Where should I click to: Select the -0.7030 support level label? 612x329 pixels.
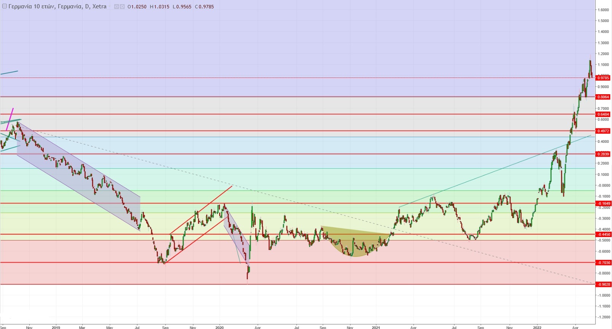click(x=603, y=263)
